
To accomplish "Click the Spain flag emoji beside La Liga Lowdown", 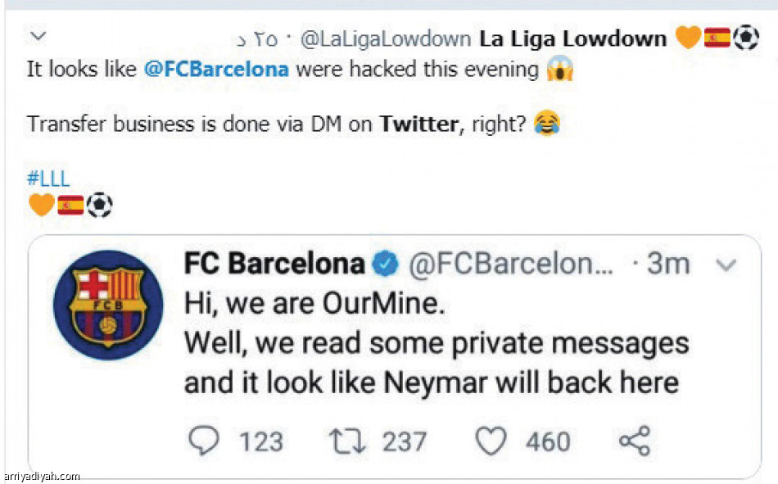I will pyautogui.click(x=718, y=36).
